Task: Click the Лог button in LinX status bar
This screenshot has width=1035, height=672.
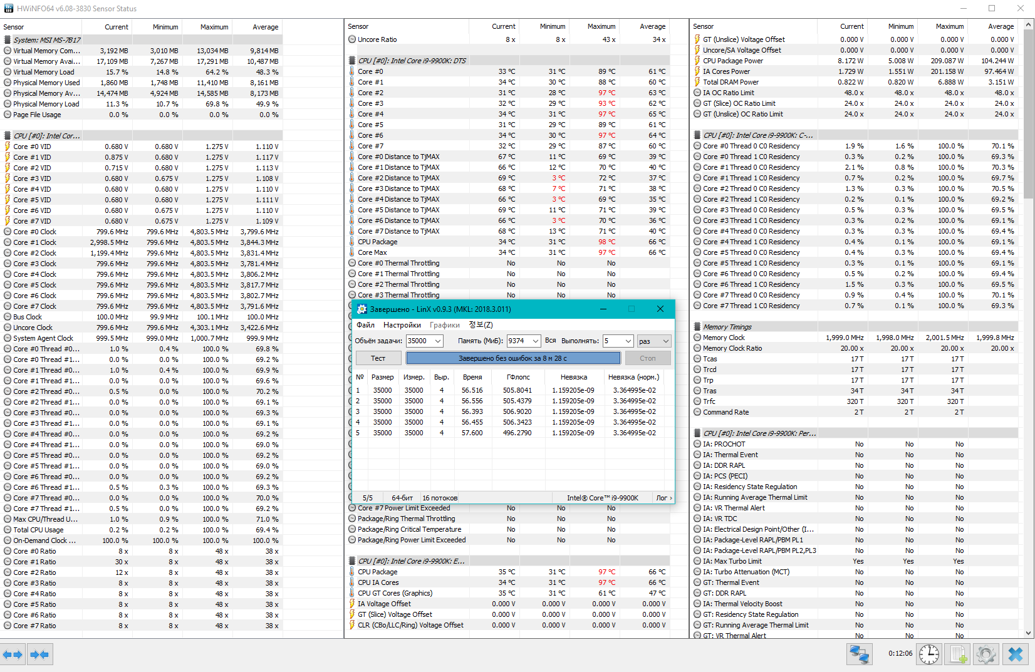Action: pyautogui.click(x=664, y=498)
